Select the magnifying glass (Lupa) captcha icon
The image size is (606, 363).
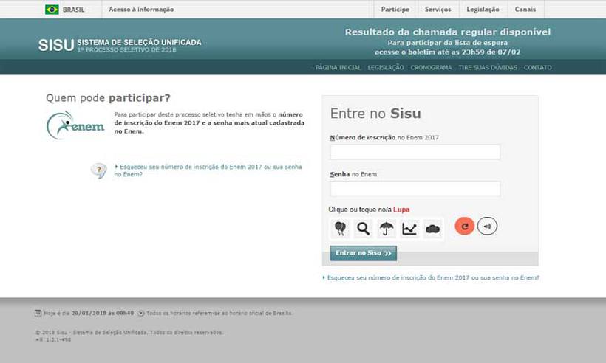point(363,228)
